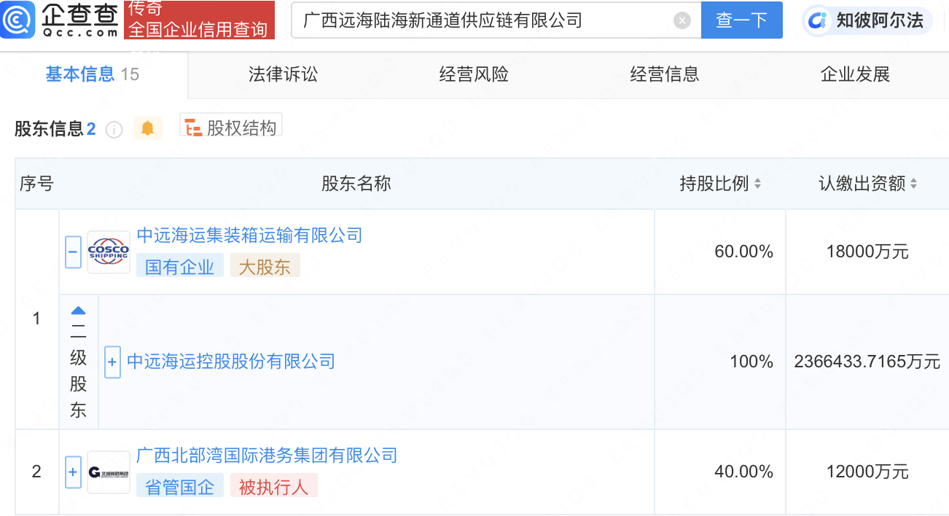Click the 北部湾港务集团 logo thumbnail
This screenshot has height=516, width=949.
(x=109, y=473)
